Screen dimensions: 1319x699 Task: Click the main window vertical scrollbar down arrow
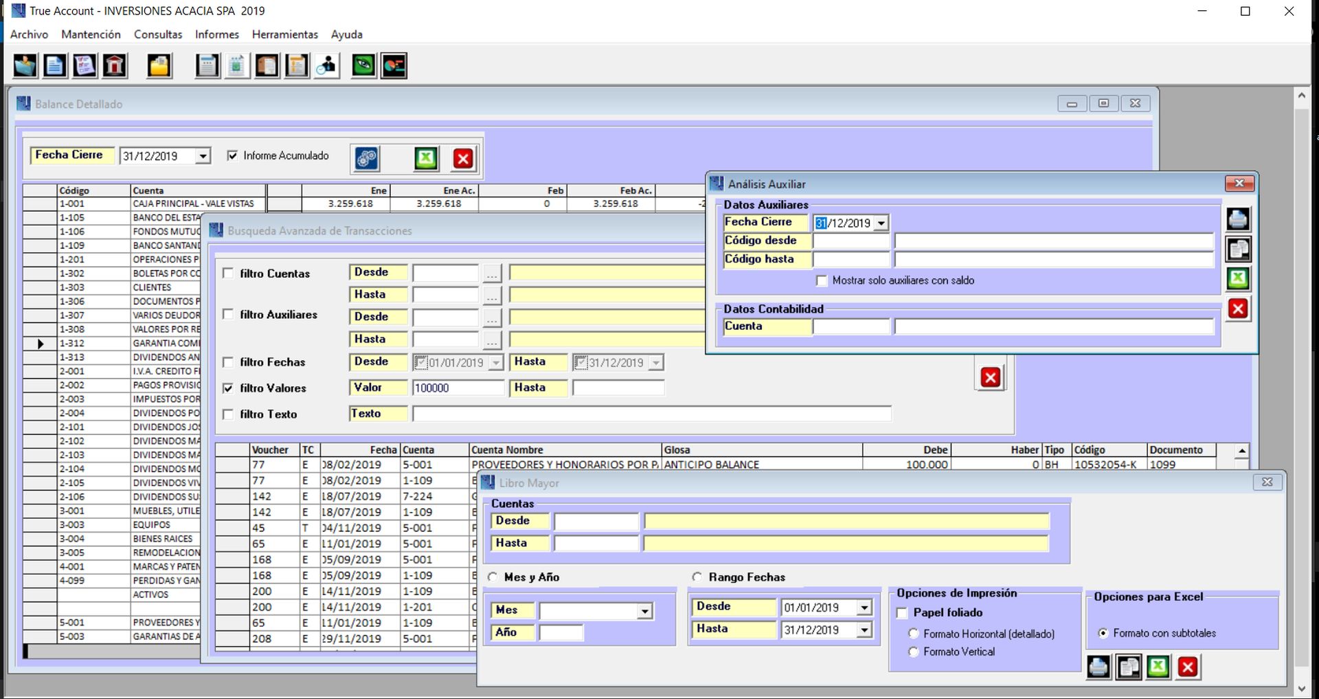pyautogui.click(x=1302, y=688)
